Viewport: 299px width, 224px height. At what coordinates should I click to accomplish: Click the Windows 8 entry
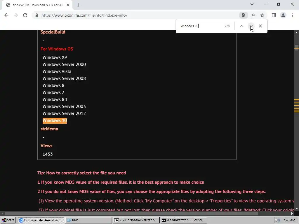tap(53, 85)
